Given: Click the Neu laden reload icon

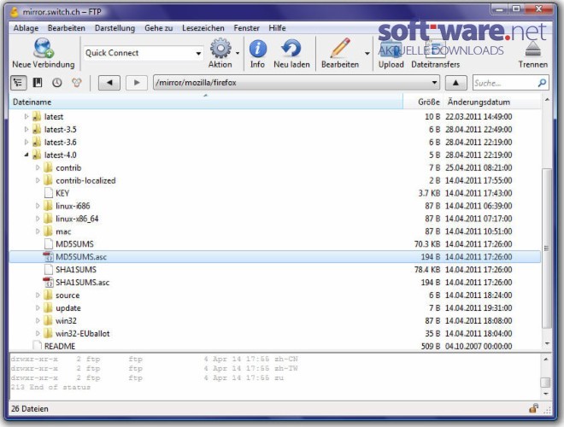Looking at the screenshot, I should [291, 48].
